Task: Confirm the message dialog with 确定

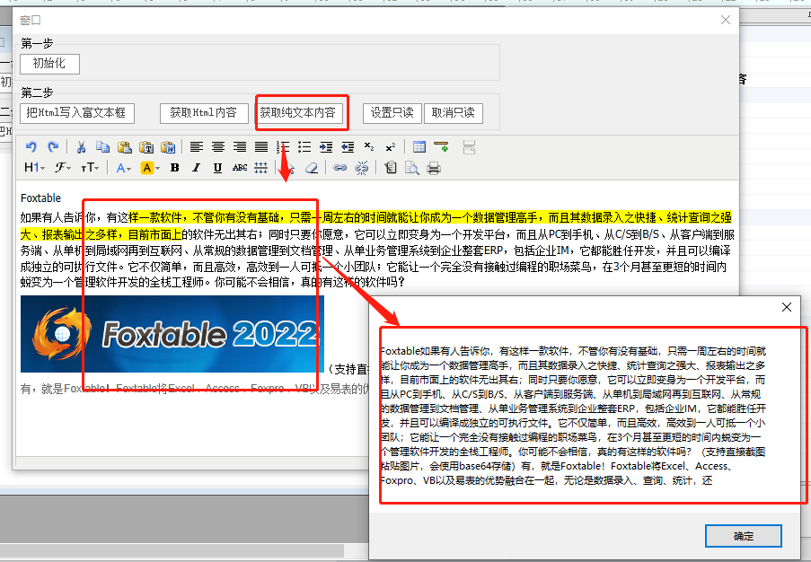Action: (744, 536)
